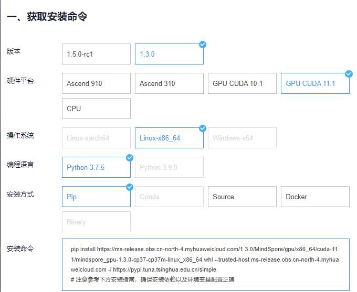
Task: Click greyed-out Binary option
Action: 96,222
